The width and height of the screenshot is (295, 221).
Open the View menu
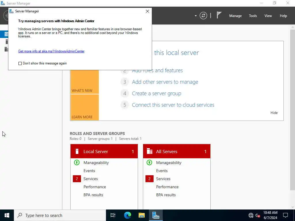pos(268,16)
